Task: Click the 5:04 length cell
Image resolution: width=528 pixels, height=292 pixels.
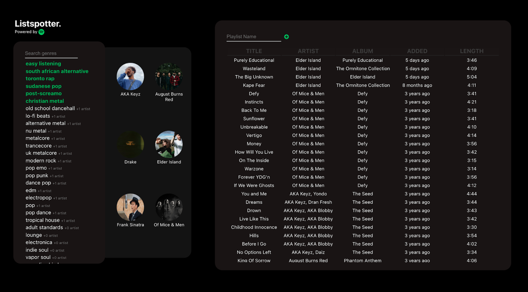Action: pos(472,77)
